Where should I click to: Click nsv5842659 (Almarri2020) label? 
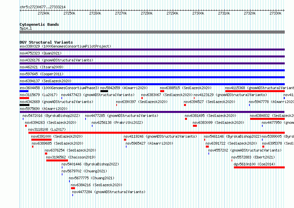pos(124,88)
